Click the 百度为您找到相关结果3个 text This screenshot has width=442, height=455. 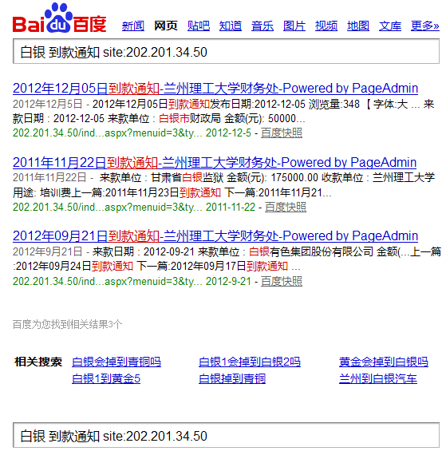(x=67, y=324)
